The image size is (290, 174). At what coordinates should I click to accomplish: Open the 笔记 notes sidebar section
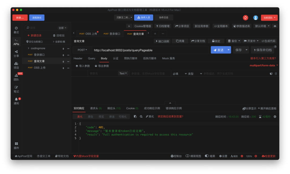(16, 89)
